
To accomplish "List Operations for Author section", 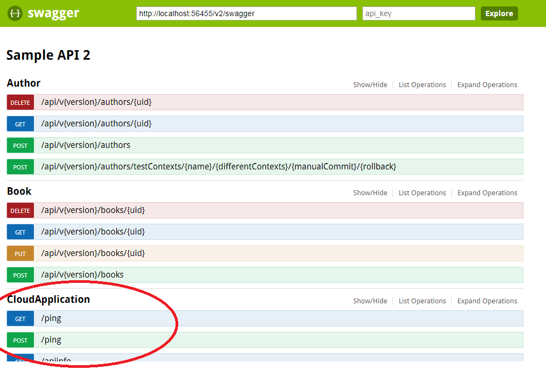I will pos(422,85).
